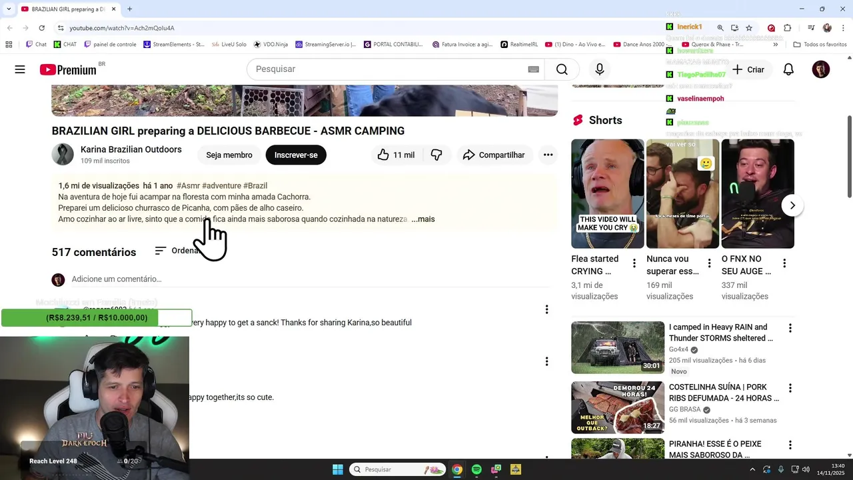This screenshot has height=480, width=853.
Task: Like the video with thumbs-up 11 mil
Action: click(396, 155)
